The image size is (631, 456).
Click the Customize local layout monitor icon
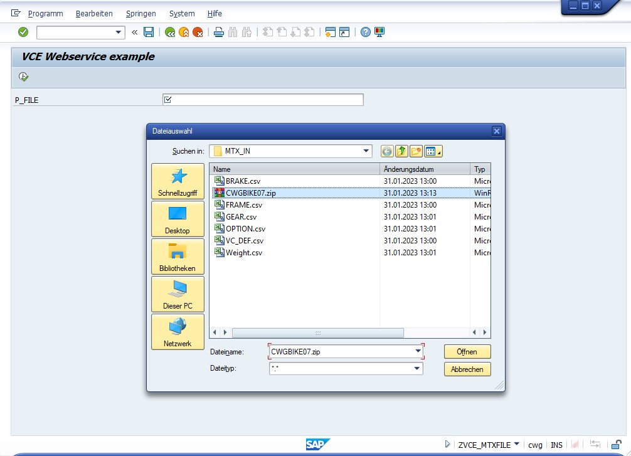coord(379,32)
